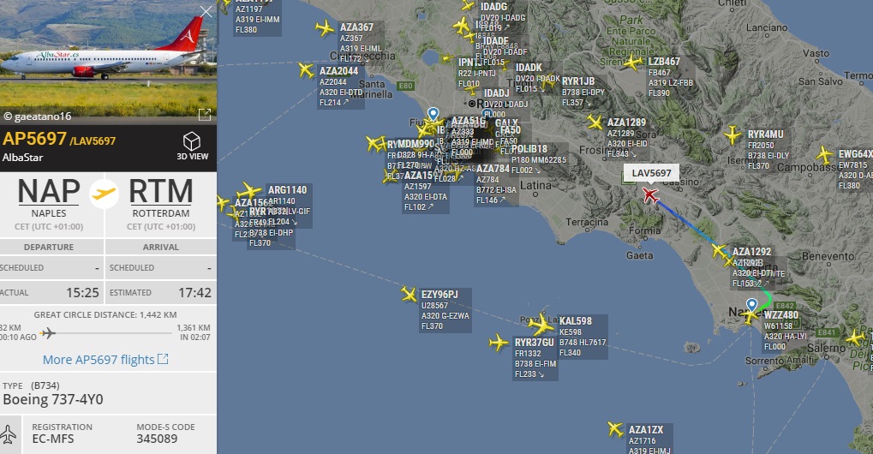The width and height of the screenshot is (873, 454).
Task: Select the LZB467 aircraft icon
Action: pyautogui.click(x=633, y=63)
